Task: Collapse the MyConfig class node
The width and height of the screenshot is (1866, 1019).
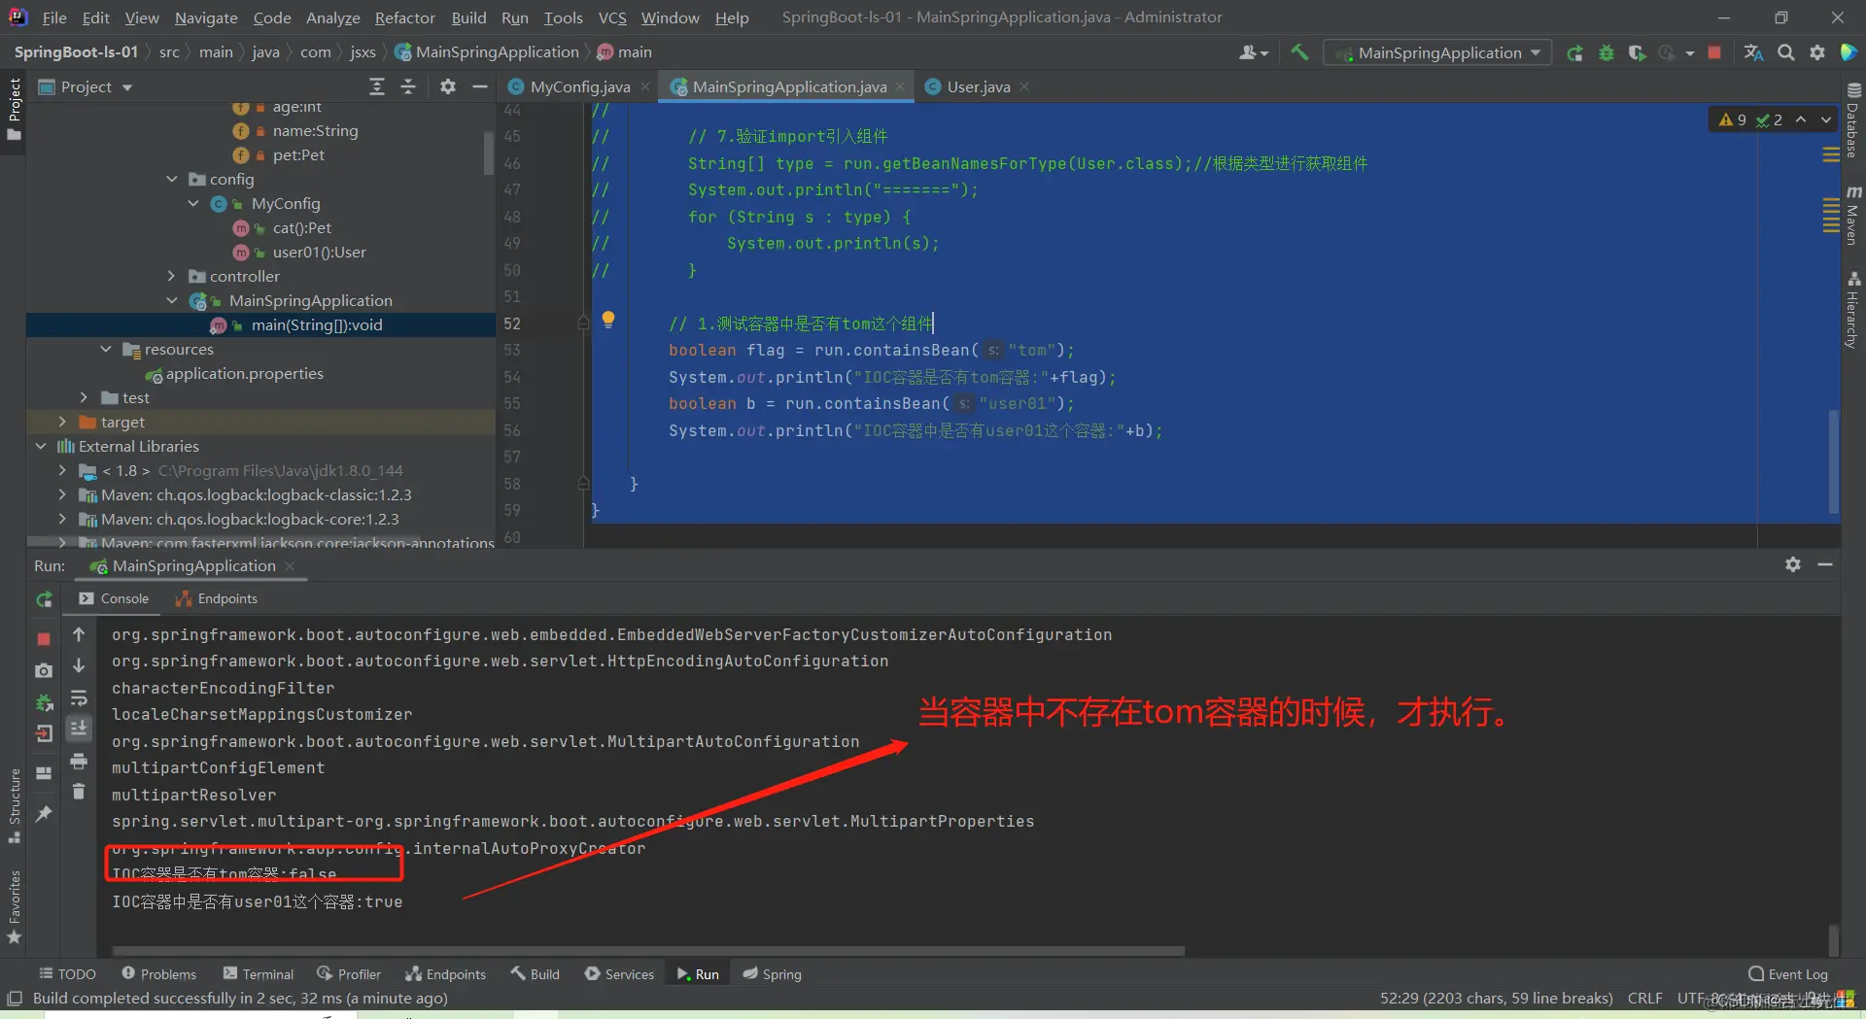Action: 193,203
